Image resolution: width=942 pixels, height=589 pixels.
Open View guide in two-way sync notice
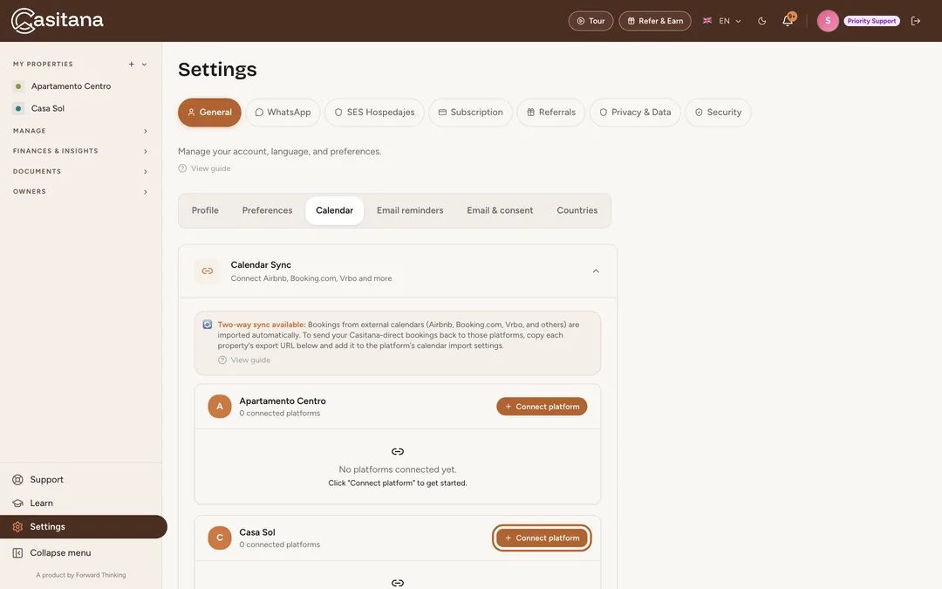[244, 360]
